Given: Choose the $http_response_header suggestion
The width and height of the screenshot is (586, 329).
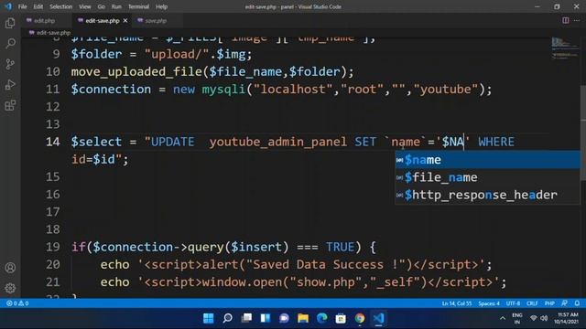Looking at the screenshot, I should tap(487, 195).
